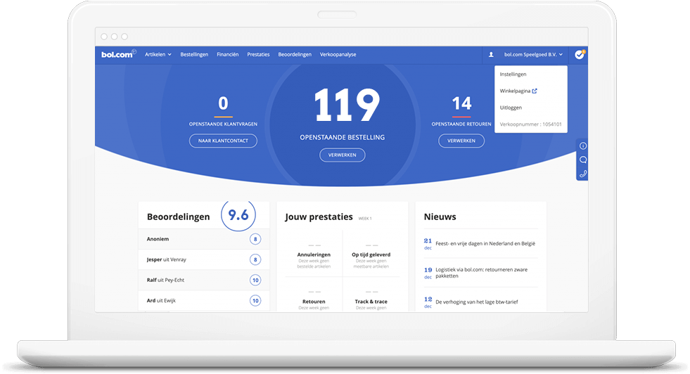The height and width of the screenshot is (374, 690).
Task: Go to the Prestaties page
Action: click(x=258, y=55)
